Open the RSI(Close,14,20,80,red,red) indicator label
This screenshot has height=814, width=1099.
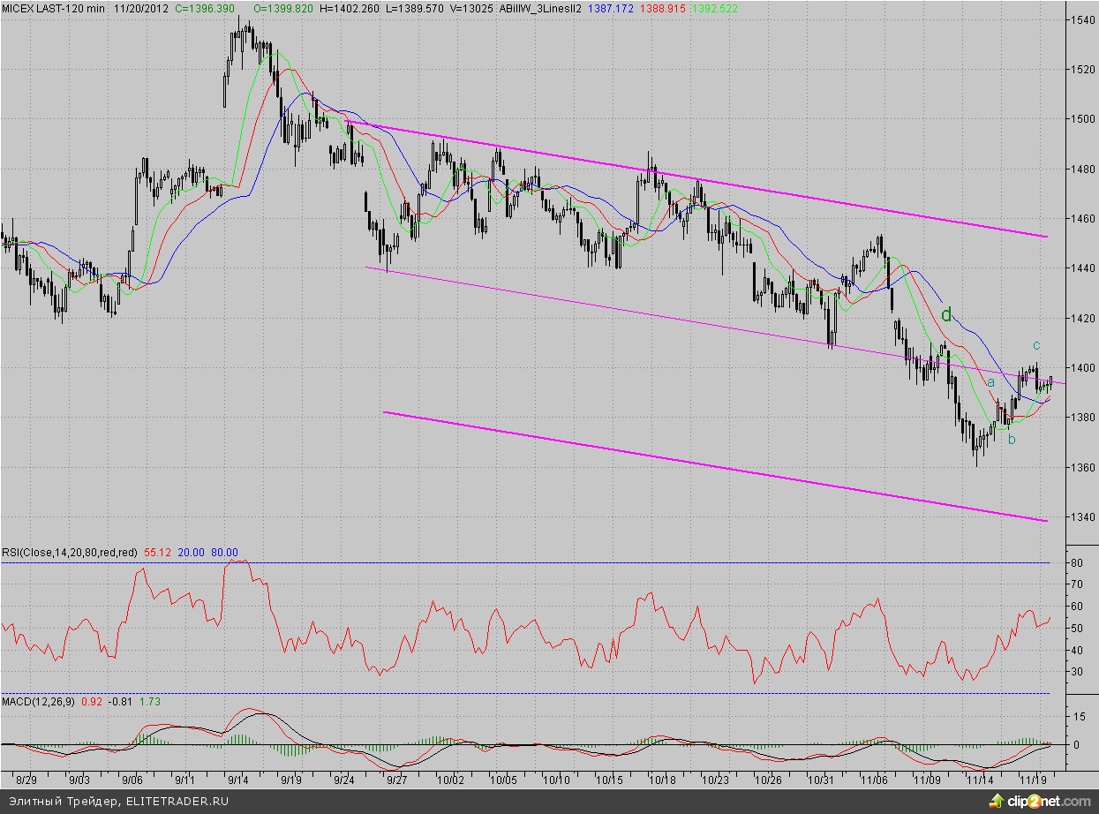(x=69, y=553)
